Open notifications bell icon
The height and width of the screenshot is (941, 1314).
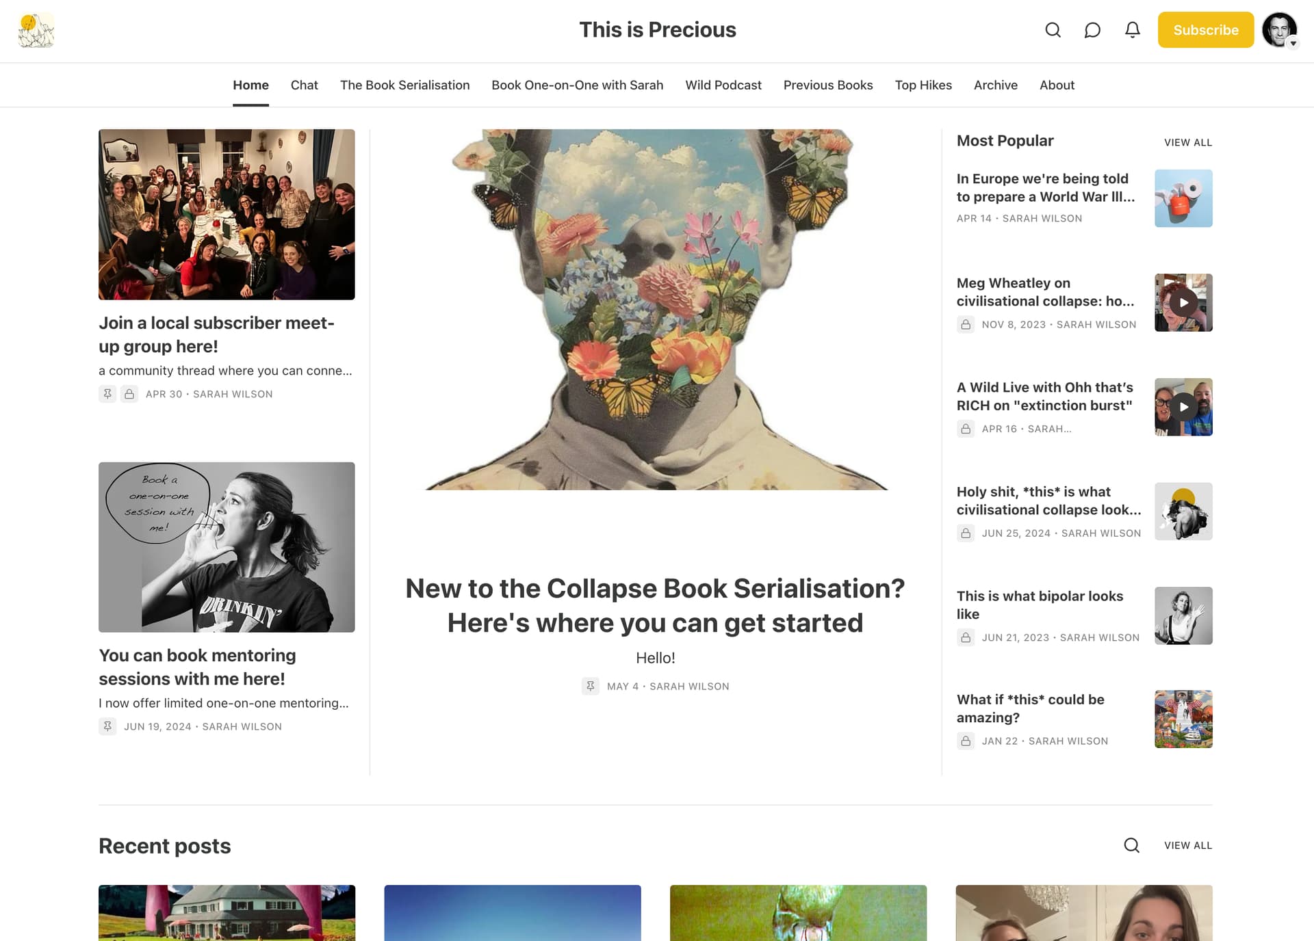(1133, 30)
